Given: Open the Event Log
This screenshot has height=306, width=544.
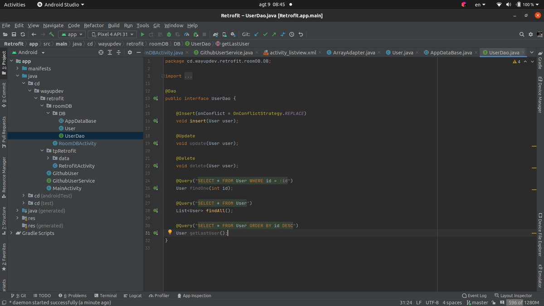Looking at the screenshot, I should coord(474,295).
